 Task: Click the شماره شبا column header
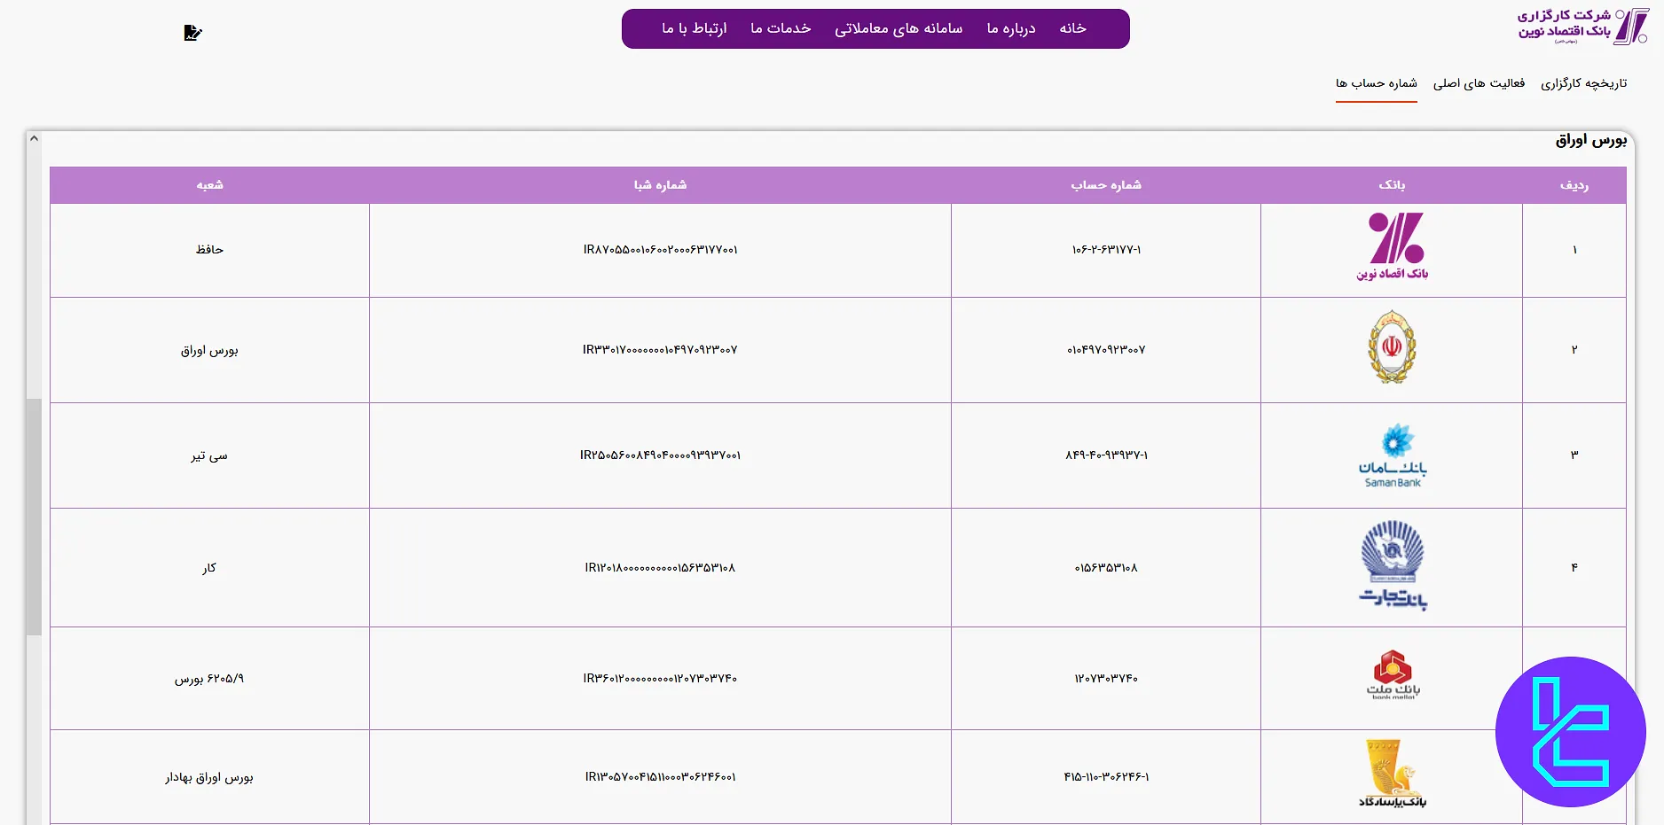[660, 185]
